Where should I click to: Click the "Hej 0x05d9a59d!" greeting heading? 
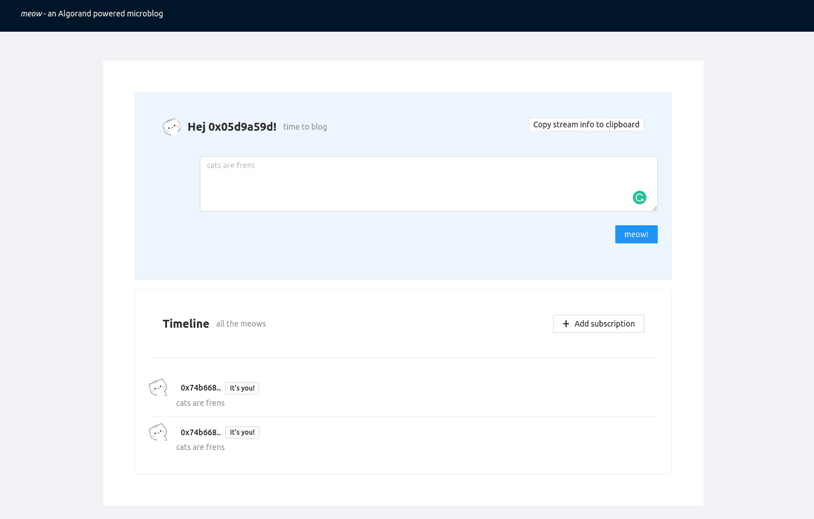tap(232, 127)
